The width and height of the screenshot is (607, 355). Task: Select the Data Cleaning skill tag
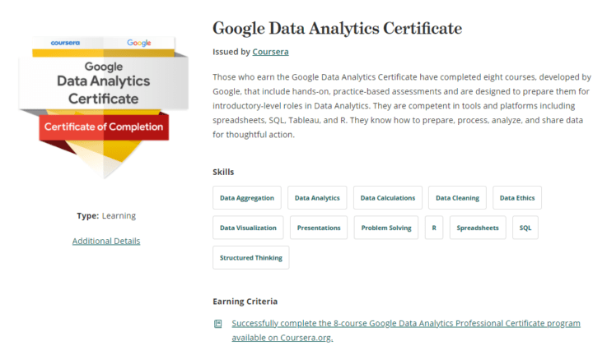457,198
